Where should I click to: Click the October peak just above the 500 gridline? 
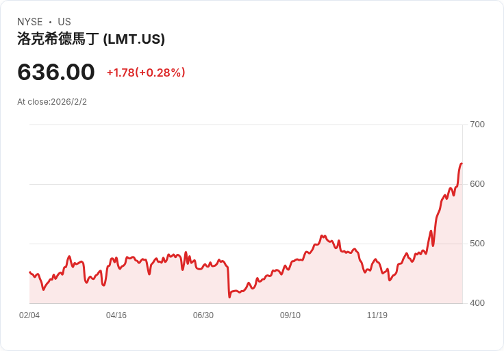[323, 236]
